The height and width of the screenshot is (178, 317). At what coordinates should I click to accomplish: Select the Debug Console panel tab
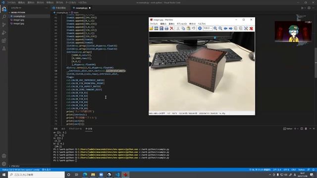[75, 129]
